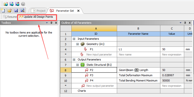194x97 pixels.
Task: Edit the P1 value 50 cell
Action: tap(172, 49)
